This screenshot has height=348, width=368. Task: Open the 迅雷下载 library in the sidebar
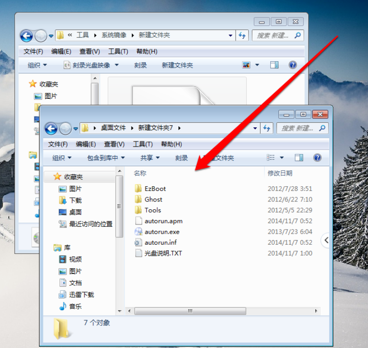[x=81, y=295]
